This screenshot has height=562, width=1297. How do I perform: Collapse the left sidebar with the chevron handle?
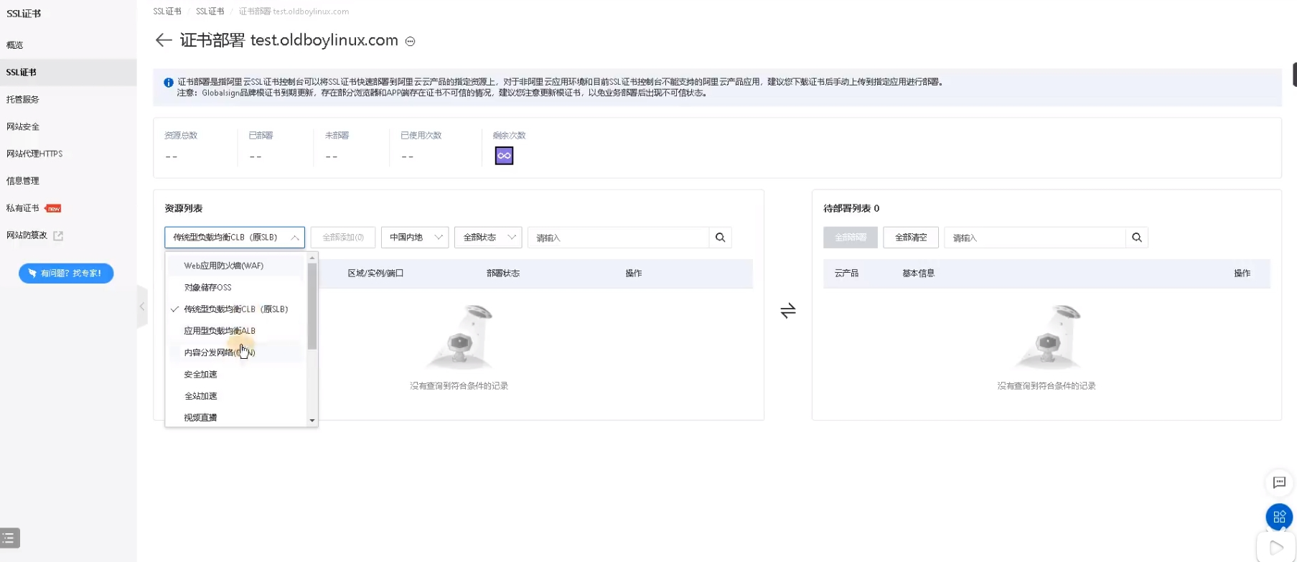pos(142,306)
